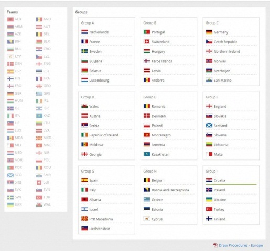Select Kazakhstan in Group E
The image size is (270, 251).
160,154
